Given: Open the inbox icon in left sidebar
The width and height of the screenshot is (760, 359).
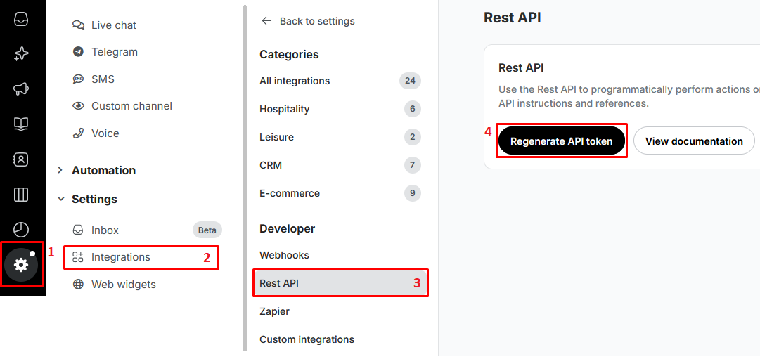Looking at the screenshot, I should click(21, 19).
